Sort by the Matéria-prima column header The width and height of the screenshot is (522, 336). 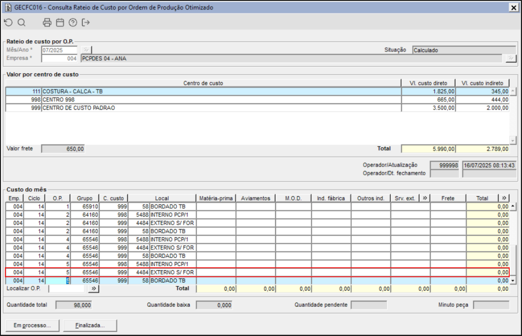(x=216, y=198)
